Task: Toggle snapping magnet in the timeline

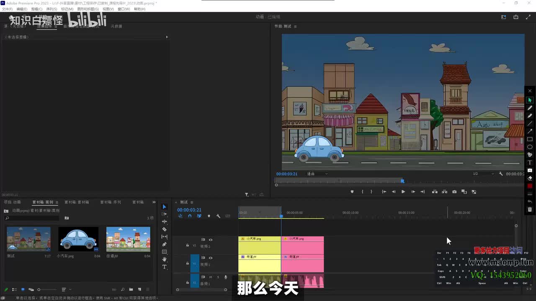Action: pos(190,216)
